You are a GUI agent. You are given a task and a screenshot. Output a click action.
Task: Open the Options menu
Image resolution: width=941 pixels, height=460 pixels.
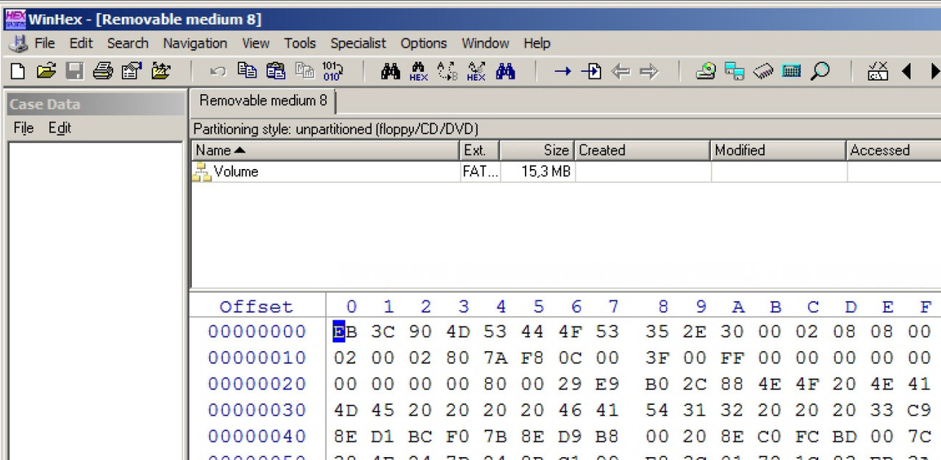pos(423,43)
